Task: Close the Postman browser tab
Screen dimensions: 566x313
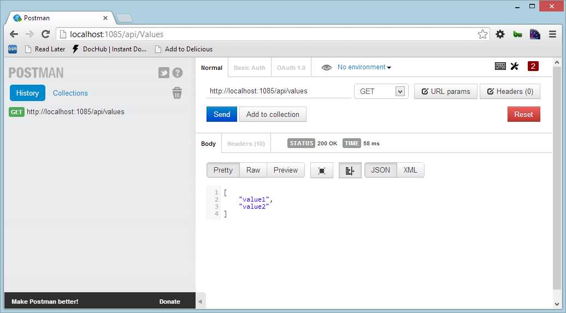Action: (105, 17)
